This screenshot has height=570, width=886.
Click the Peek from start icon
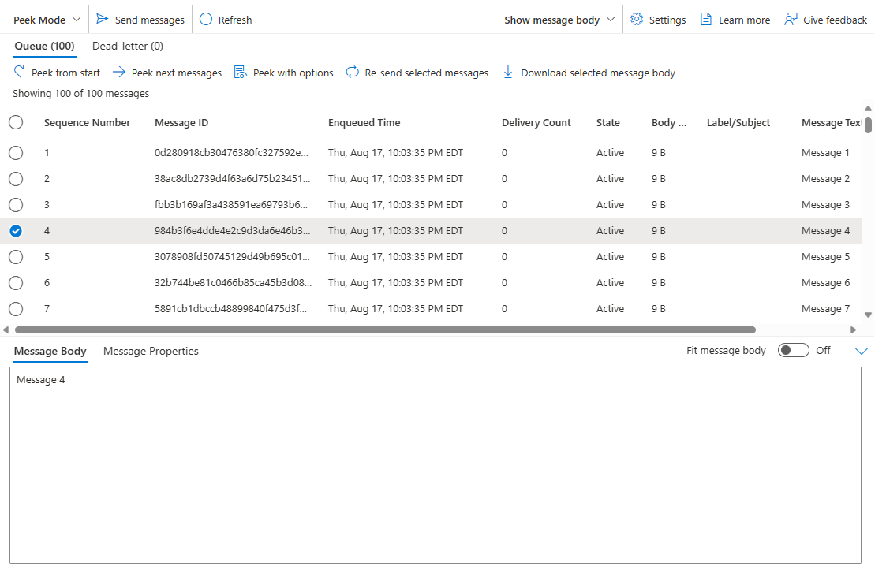[20, 73]
